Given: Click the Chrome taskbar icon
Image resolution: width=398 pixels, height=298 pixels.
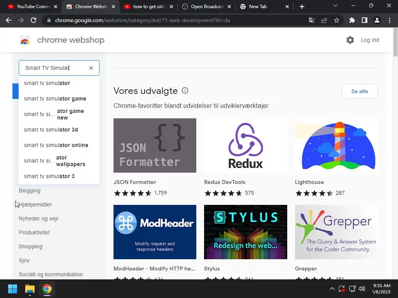Looking at the screenshot, I should click(47, 289).
